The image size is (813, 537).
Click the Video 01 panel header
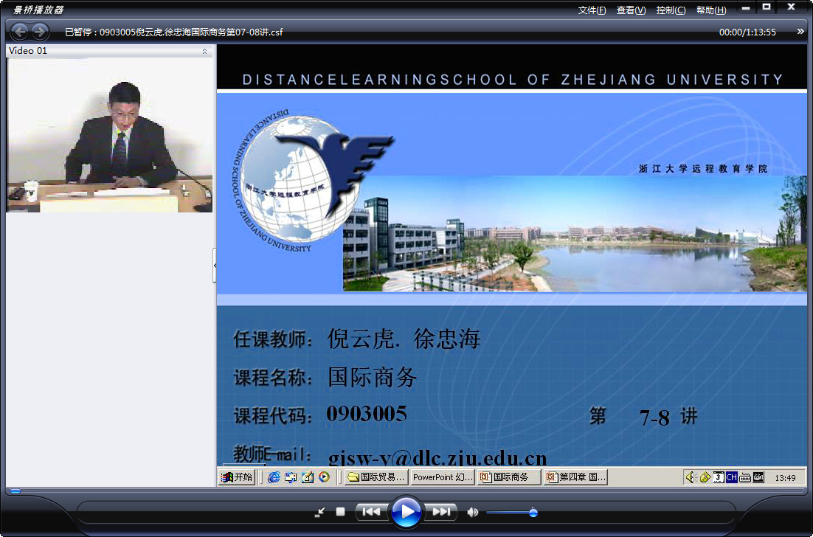click(x=109, y=51)
